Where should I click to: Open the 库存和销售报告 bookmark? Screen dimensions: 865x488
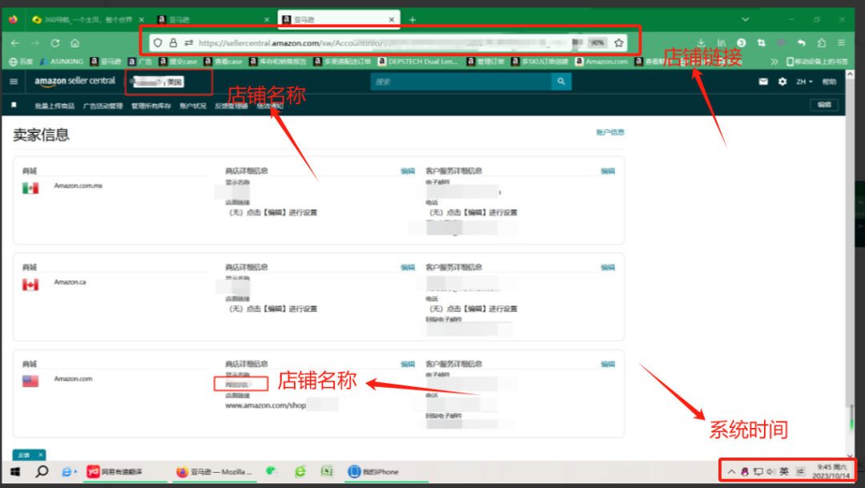tap(277, 62)
